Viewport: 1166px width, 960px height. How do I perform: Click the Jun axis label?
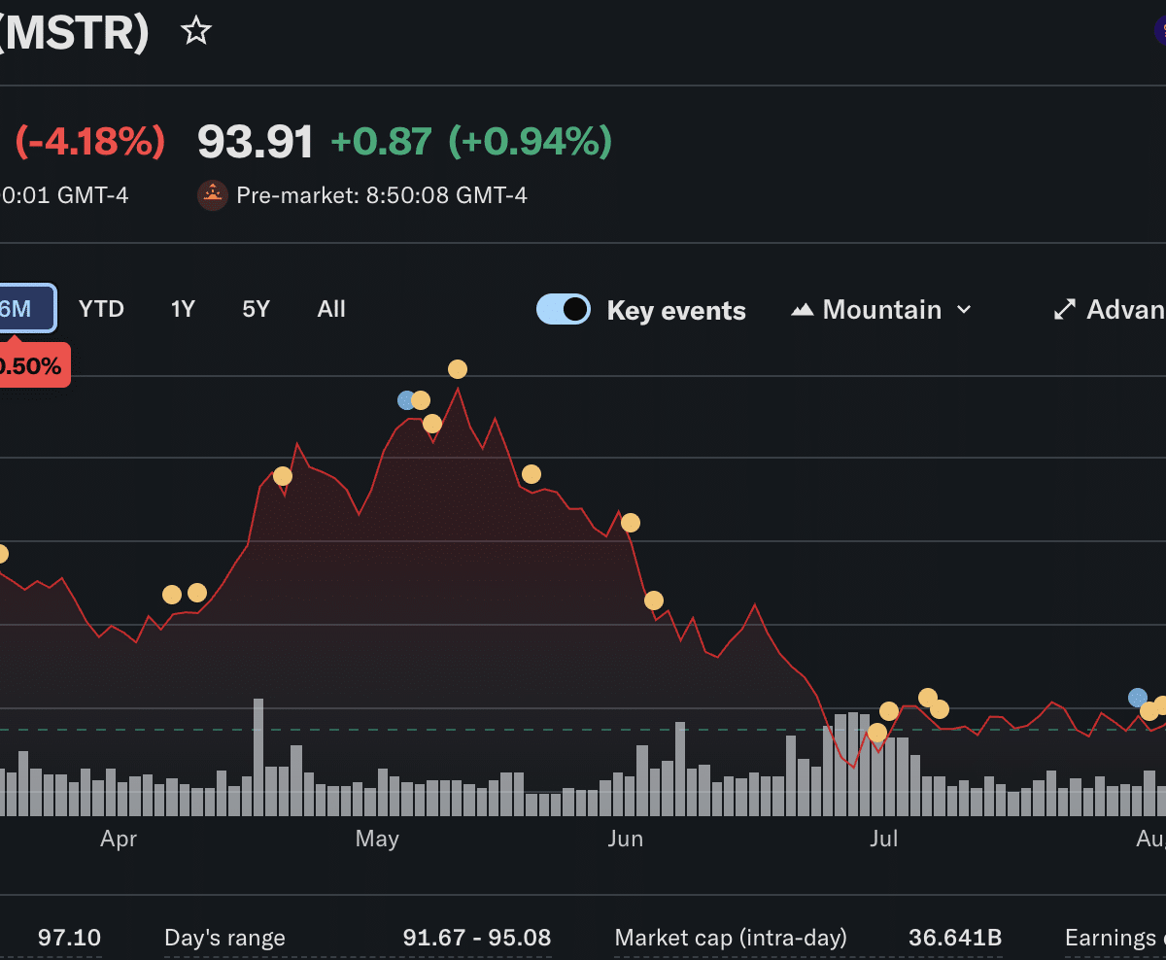[626, 839]
